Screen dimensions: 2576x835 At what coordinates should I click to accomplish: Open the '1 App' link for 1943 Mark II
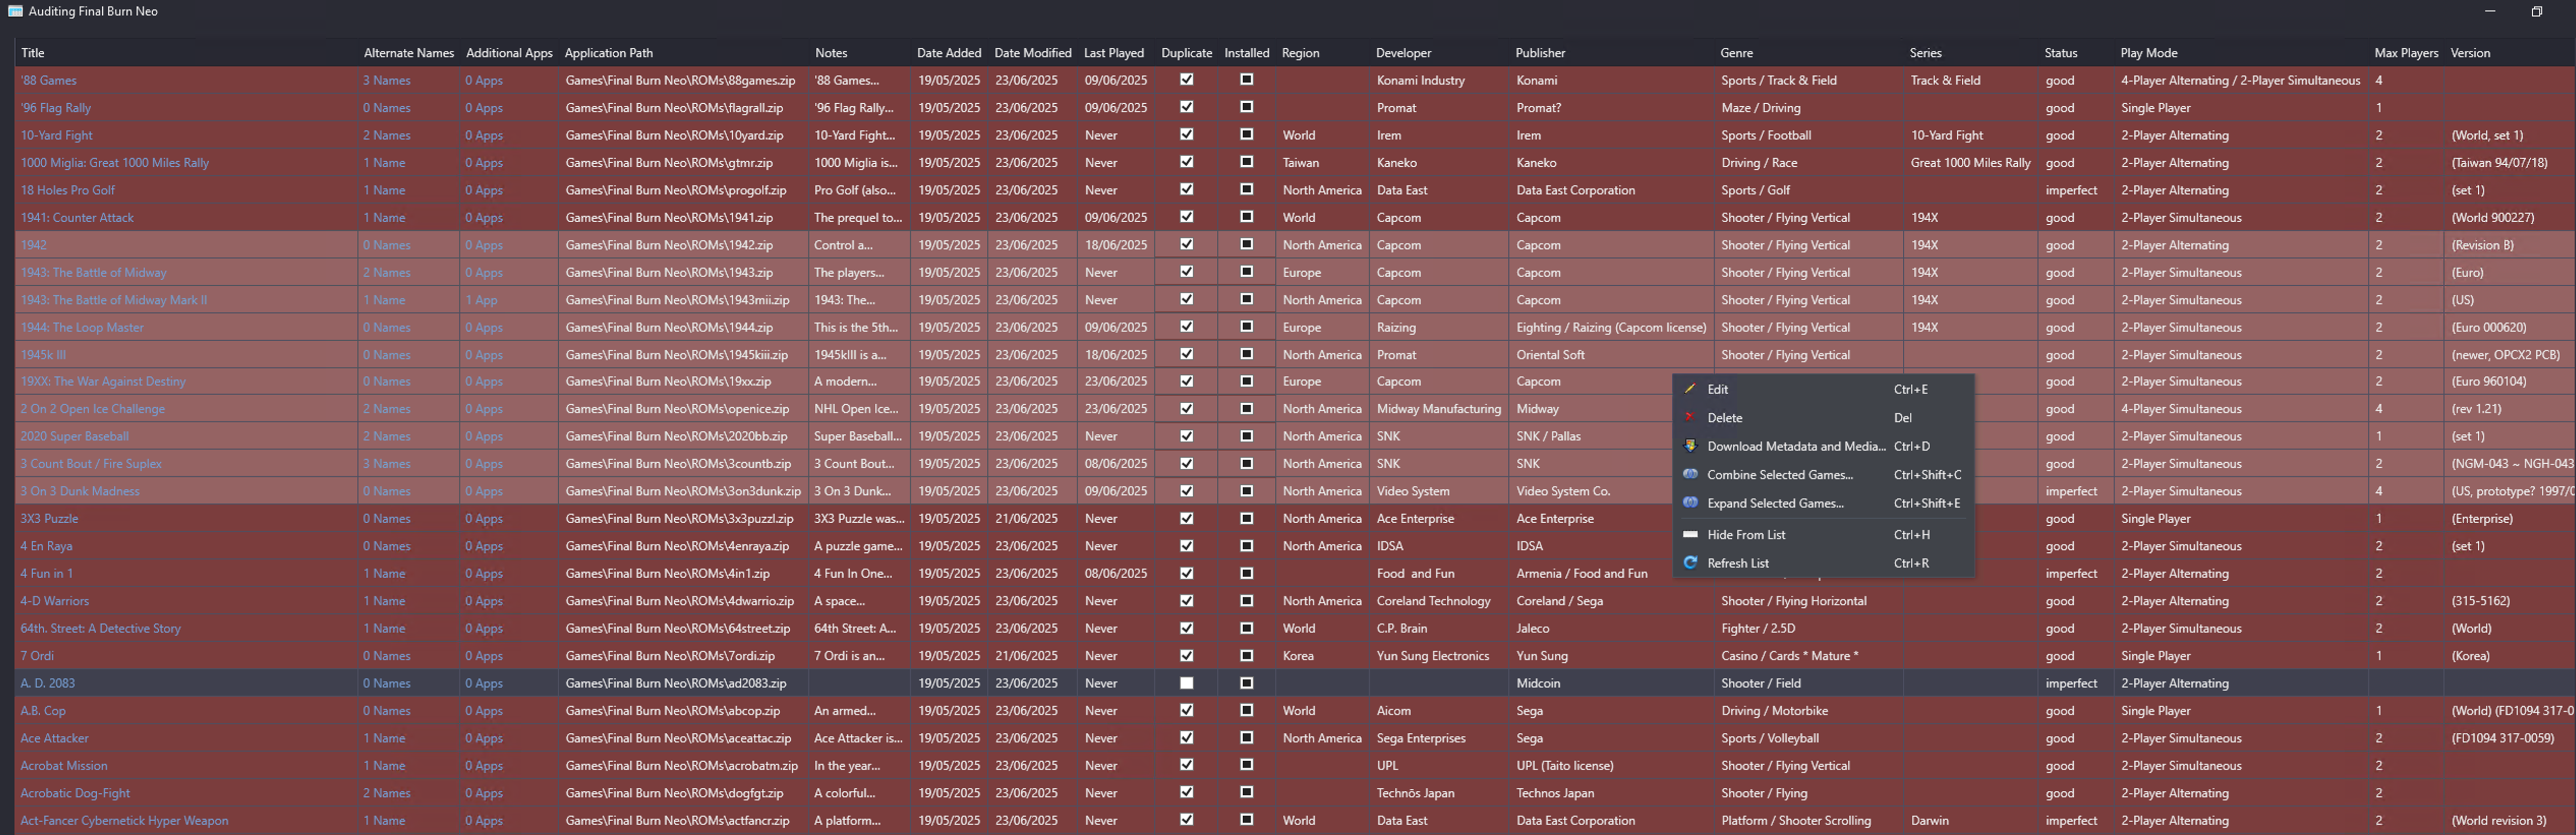click(x=481, y=300)
